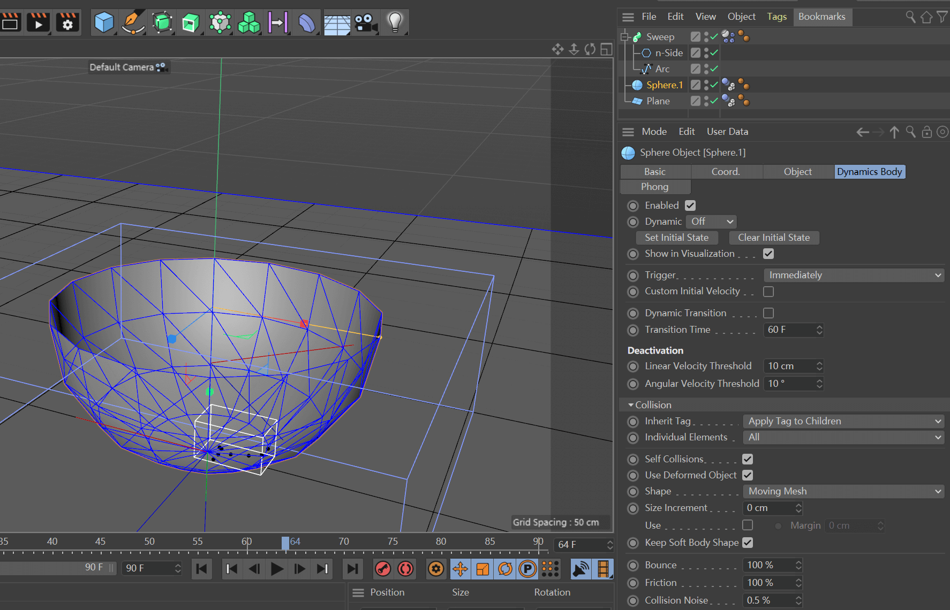
Task: Toggle Sphere.1 render visibility checkmark
Action: point(714,85)
